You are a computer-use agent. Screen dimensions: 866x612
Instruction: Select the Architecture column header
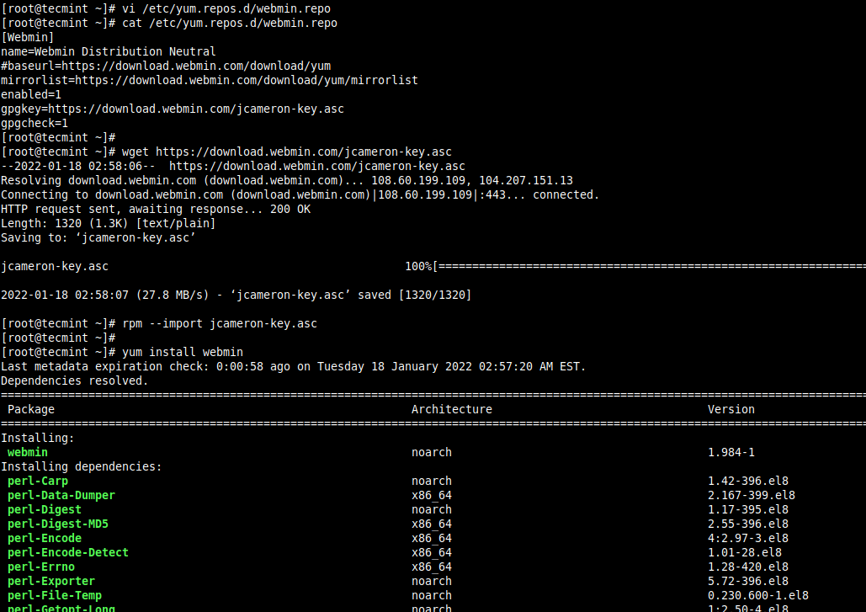pyautogui.click(x=451, y=409)
